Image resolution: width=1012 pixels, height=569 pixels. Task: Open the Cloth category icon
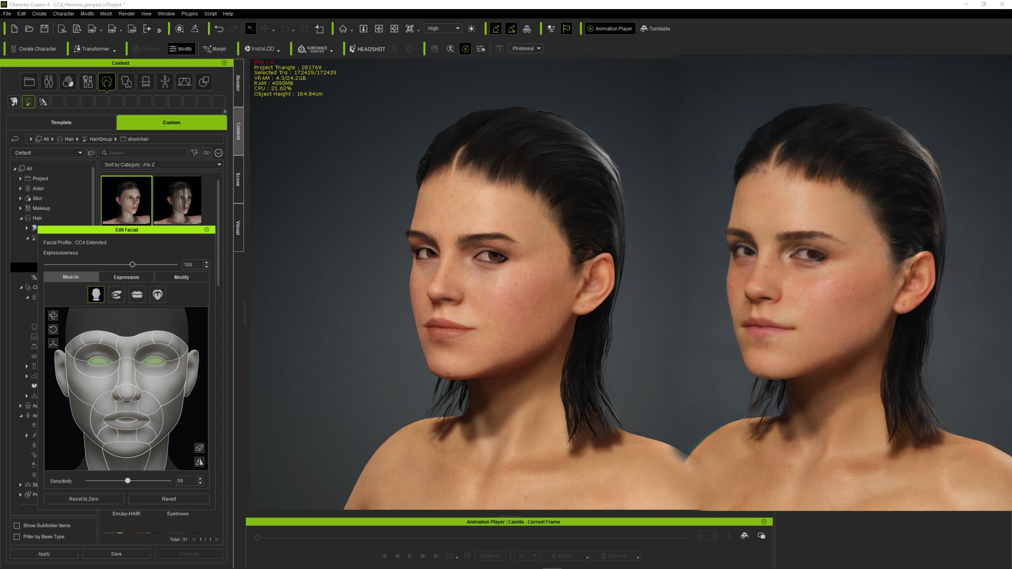(126, 81)
